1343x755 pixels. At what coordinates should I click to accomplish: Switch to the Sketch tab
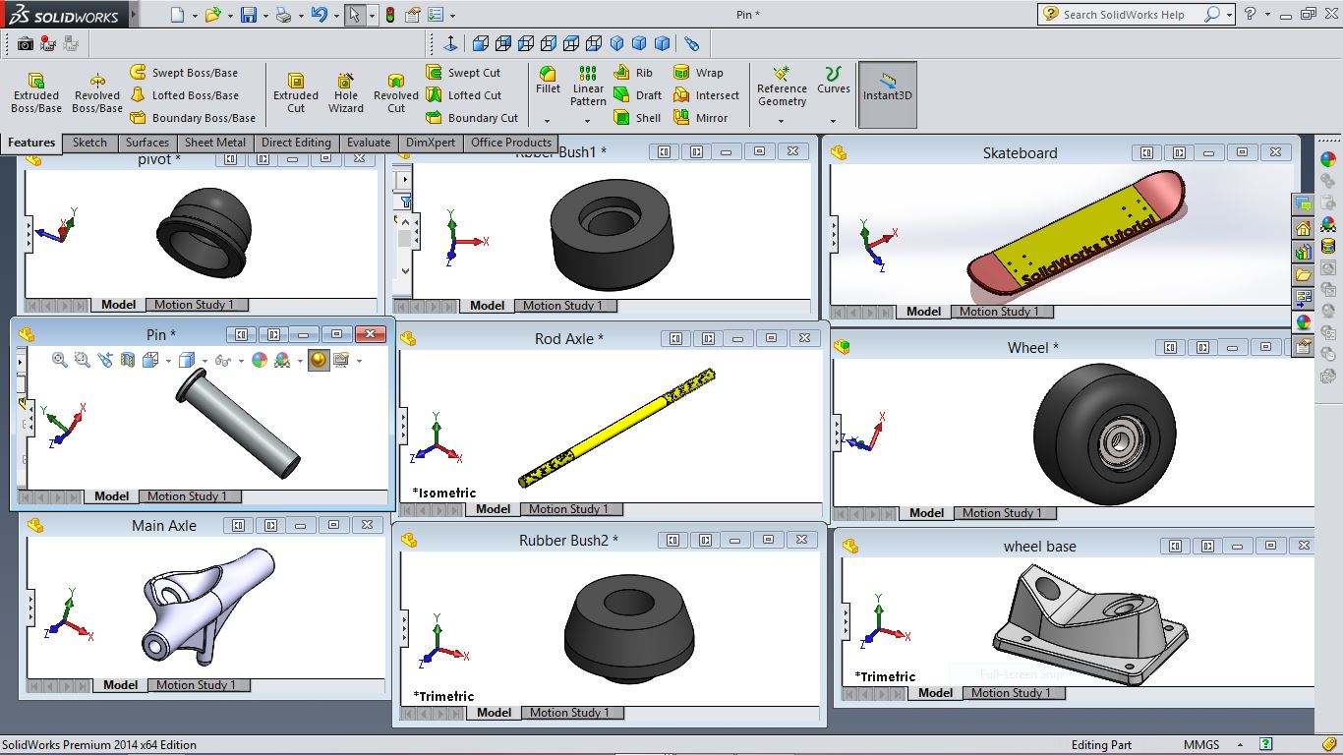(x=89, y=143)
